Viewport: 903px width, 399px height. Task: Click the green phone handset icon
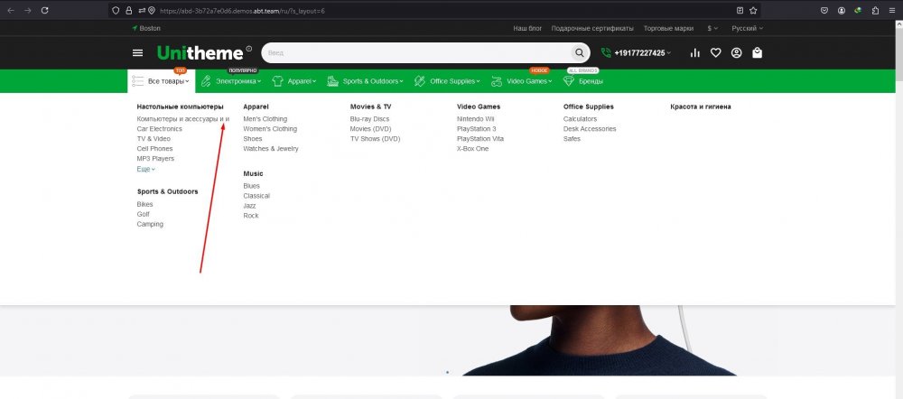[606, 53]
